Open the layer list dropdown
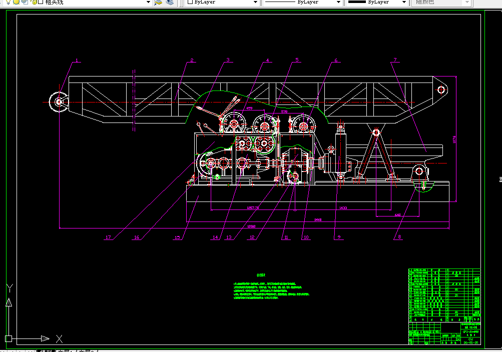 tap(148, 3)
